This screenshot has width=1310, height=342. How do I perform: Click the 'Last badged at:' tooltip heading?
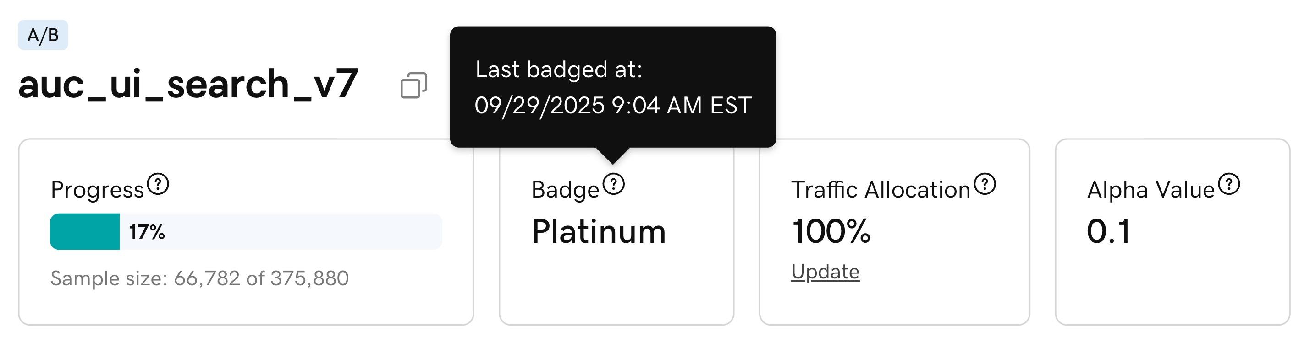point(558,69)
